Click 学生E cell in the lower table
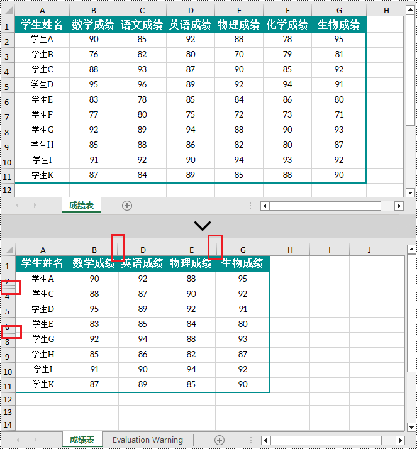Screen dimensions: 417x449 (x=43, y=324)
